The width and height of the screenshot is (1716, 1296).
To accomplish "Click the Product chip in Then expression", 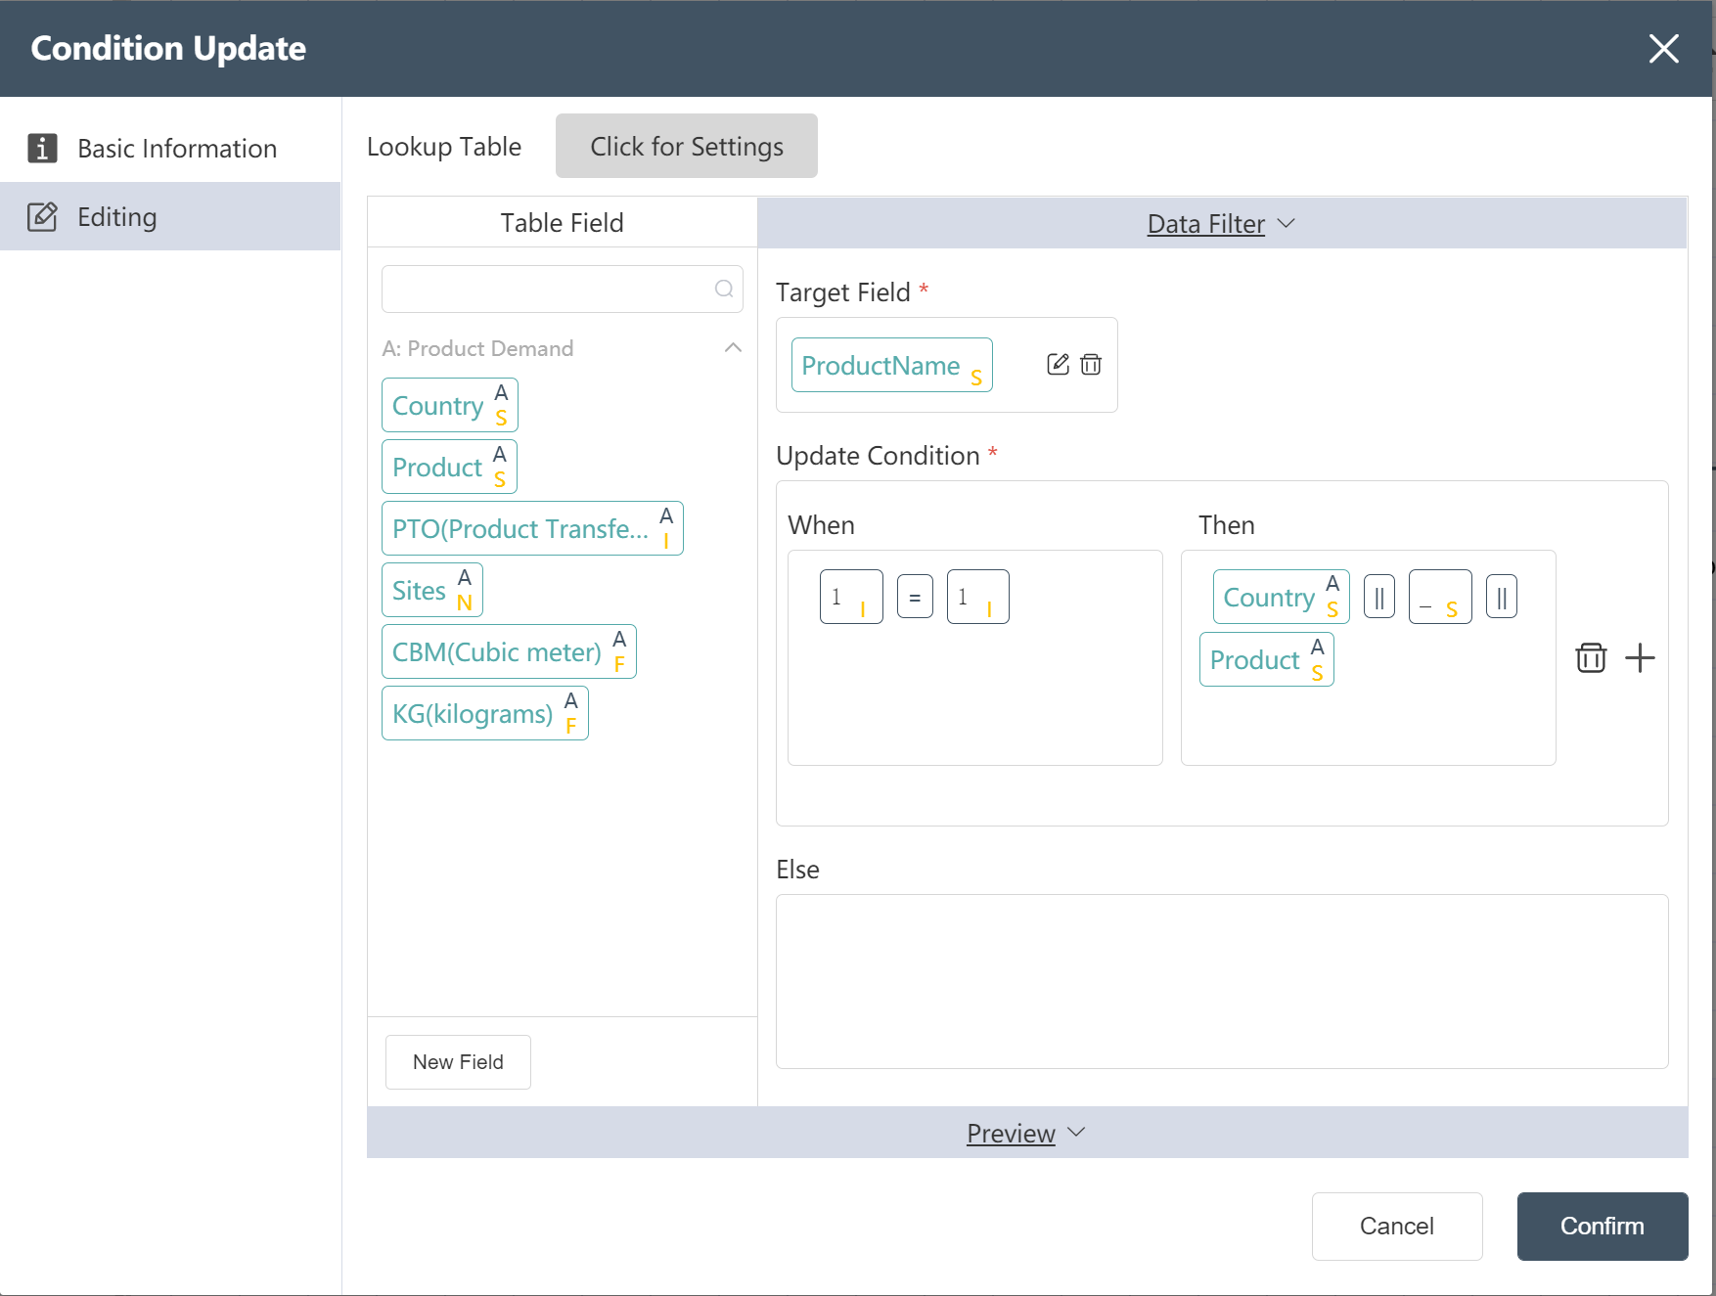I will [x=1267, y=659].
